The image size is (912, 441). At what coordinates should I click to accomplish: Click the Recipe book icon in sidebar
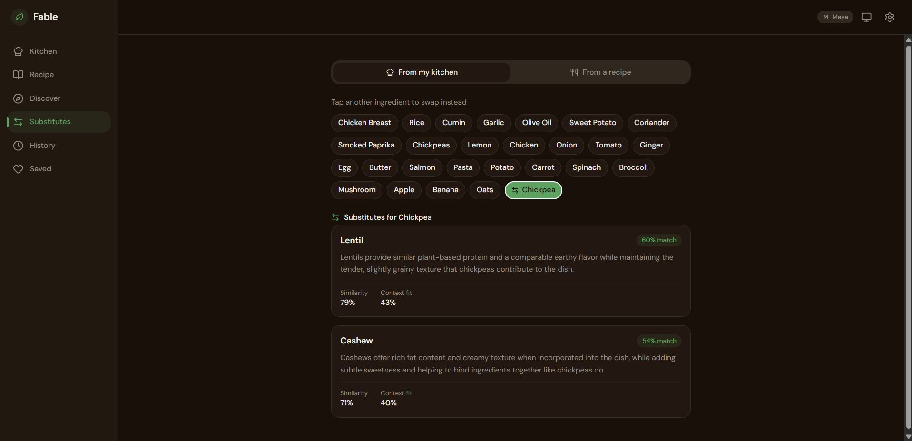pos(18,75)
